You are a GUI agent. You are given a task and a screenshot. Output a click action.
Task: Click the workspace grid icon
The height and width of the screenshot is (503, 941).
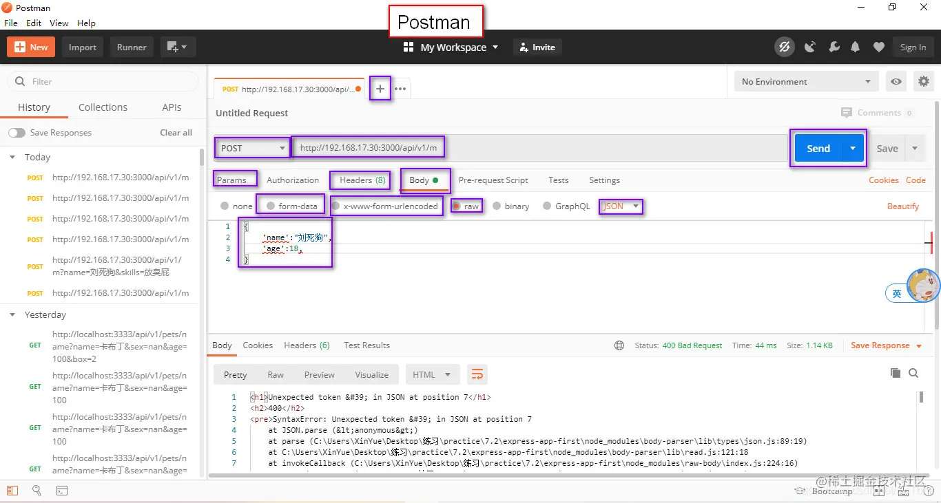[409, 47]
